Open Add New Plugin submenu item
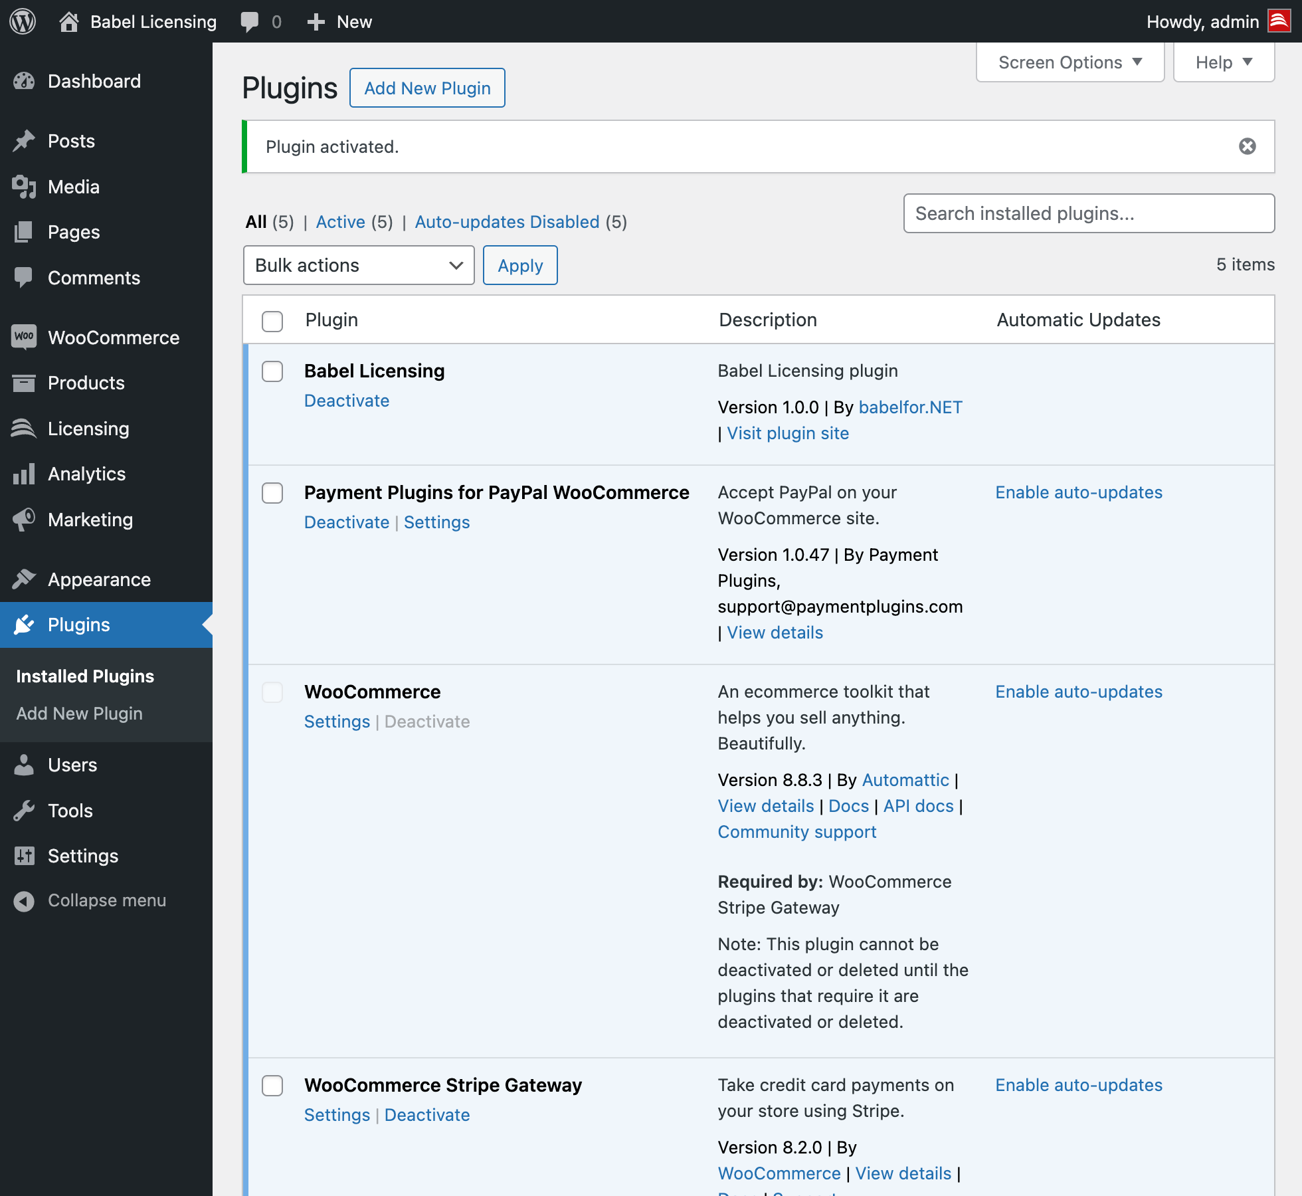The height and width of the screenshot is (1196, 1302). (80, 714)
